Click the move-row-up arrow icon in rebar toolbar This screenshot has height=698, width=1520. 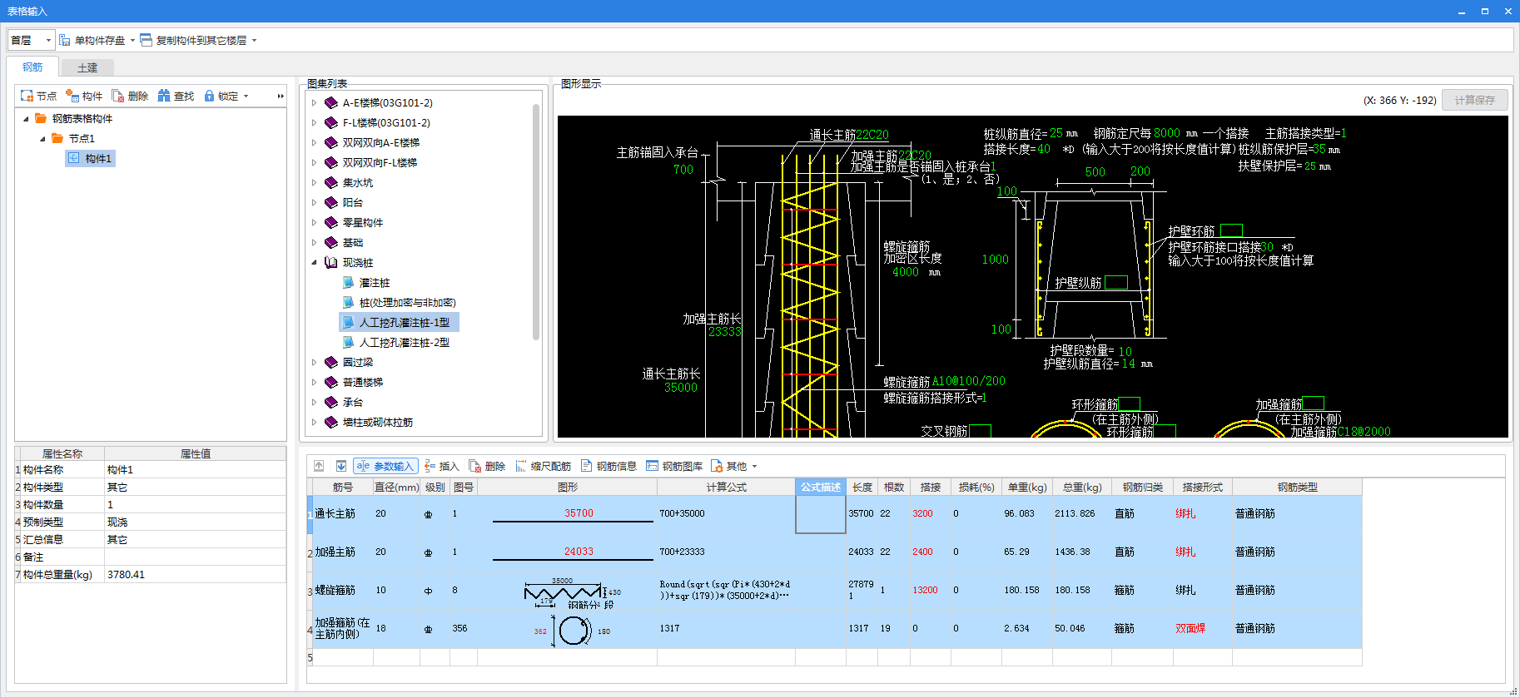319,466
